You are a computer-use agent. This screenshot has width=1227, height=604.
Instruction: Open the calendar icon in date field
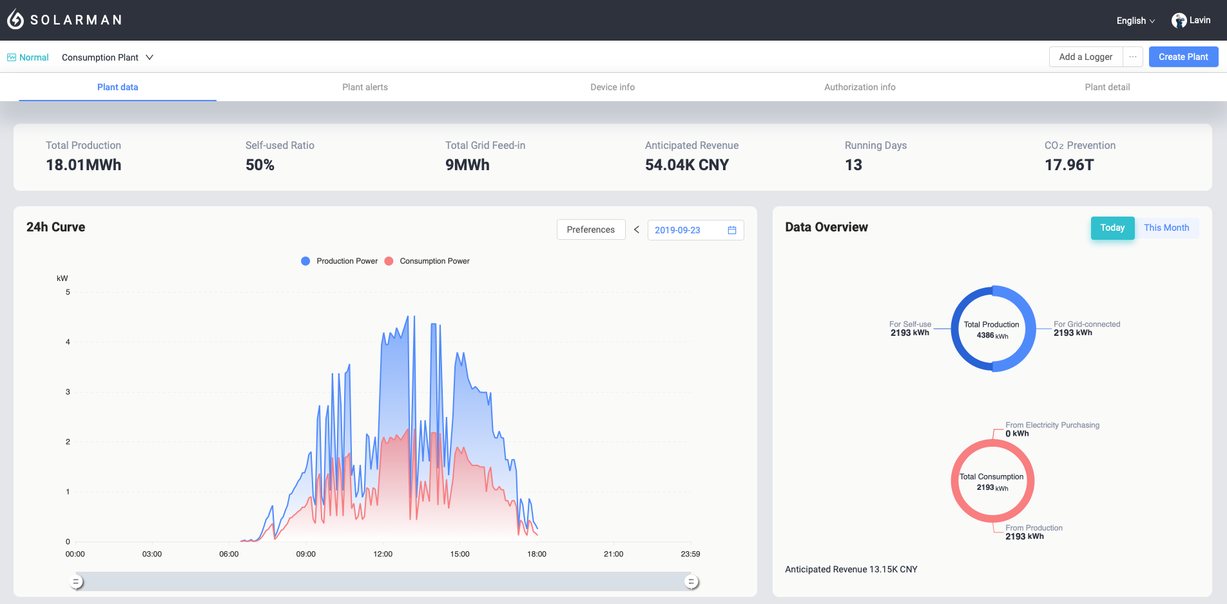[x=732, y=230]
